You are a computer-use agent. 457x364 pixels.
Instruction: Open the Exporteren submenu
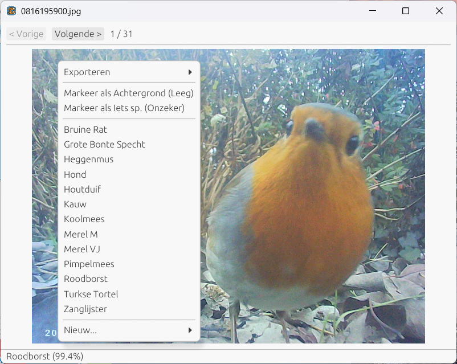87,72
